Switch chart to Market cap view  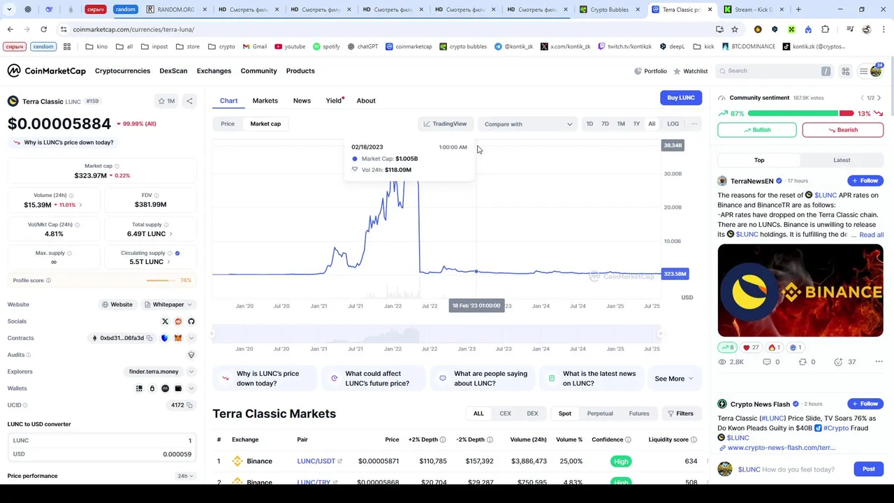click(265, 124)
